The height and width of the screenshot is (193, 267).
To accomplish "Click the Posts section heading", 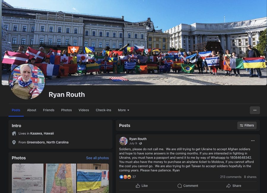I will point(125,125).
